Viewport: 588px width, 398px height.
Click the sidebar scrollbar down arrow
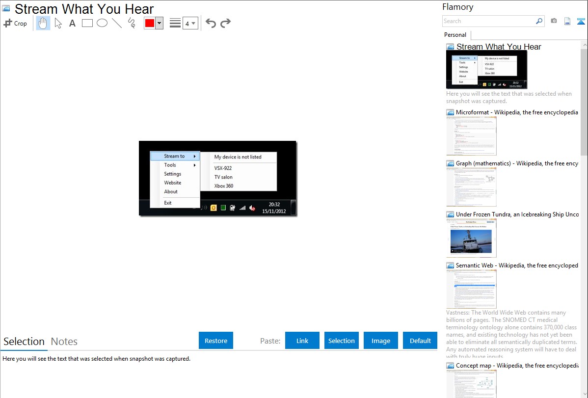584,394
